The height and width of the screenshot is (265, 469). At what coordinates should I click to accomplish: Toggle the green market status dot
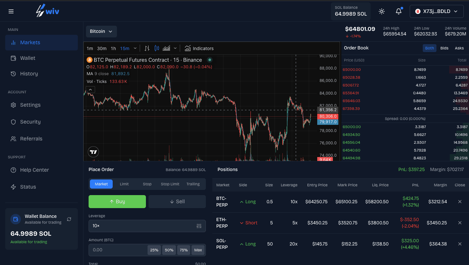[210, 60]
